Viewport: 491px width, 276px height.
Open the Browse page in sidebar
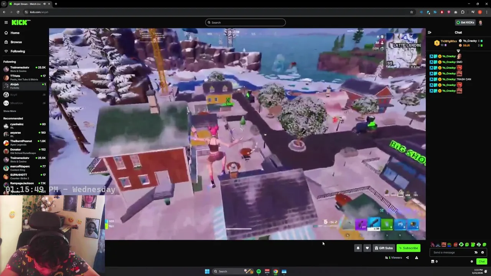[x=16, y=42]
